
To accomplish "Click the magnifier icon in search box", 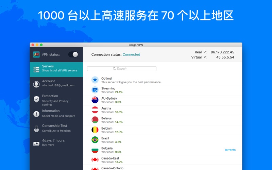I will tap(114, 69).
